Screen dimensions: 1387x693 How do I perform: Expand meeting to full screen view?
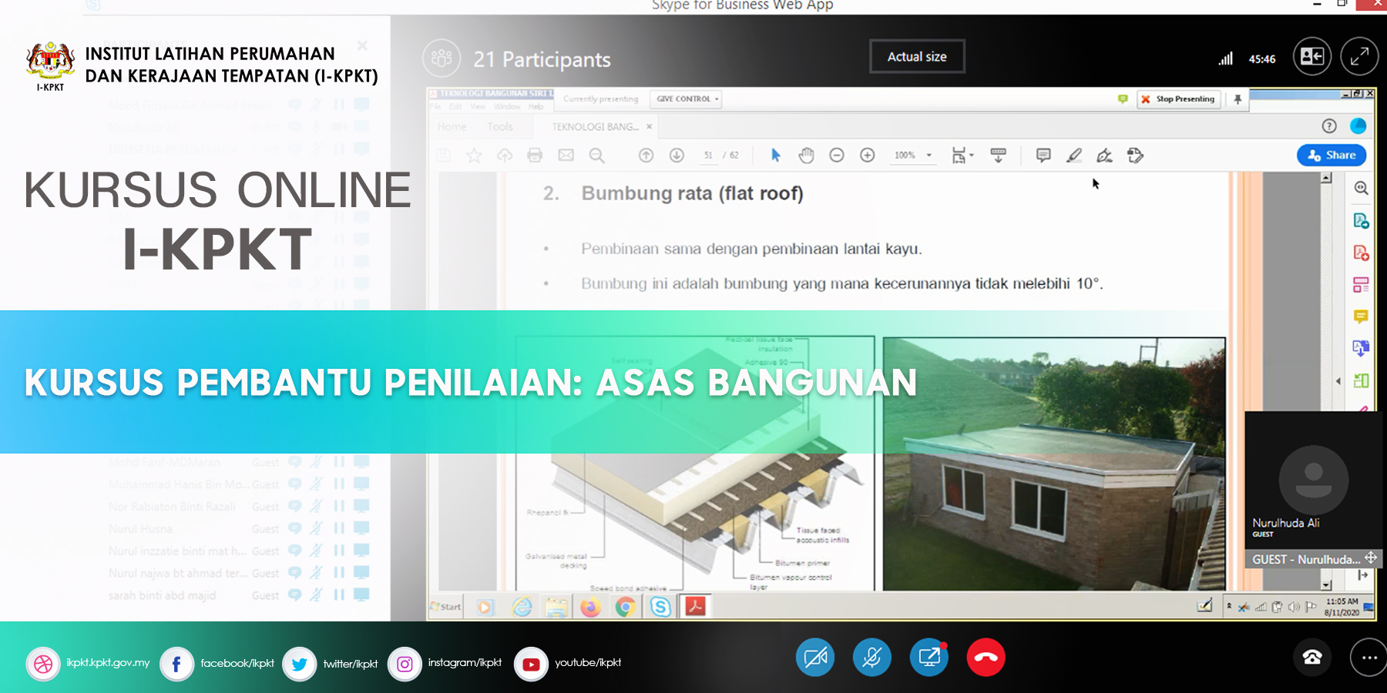click(1360, 56)
